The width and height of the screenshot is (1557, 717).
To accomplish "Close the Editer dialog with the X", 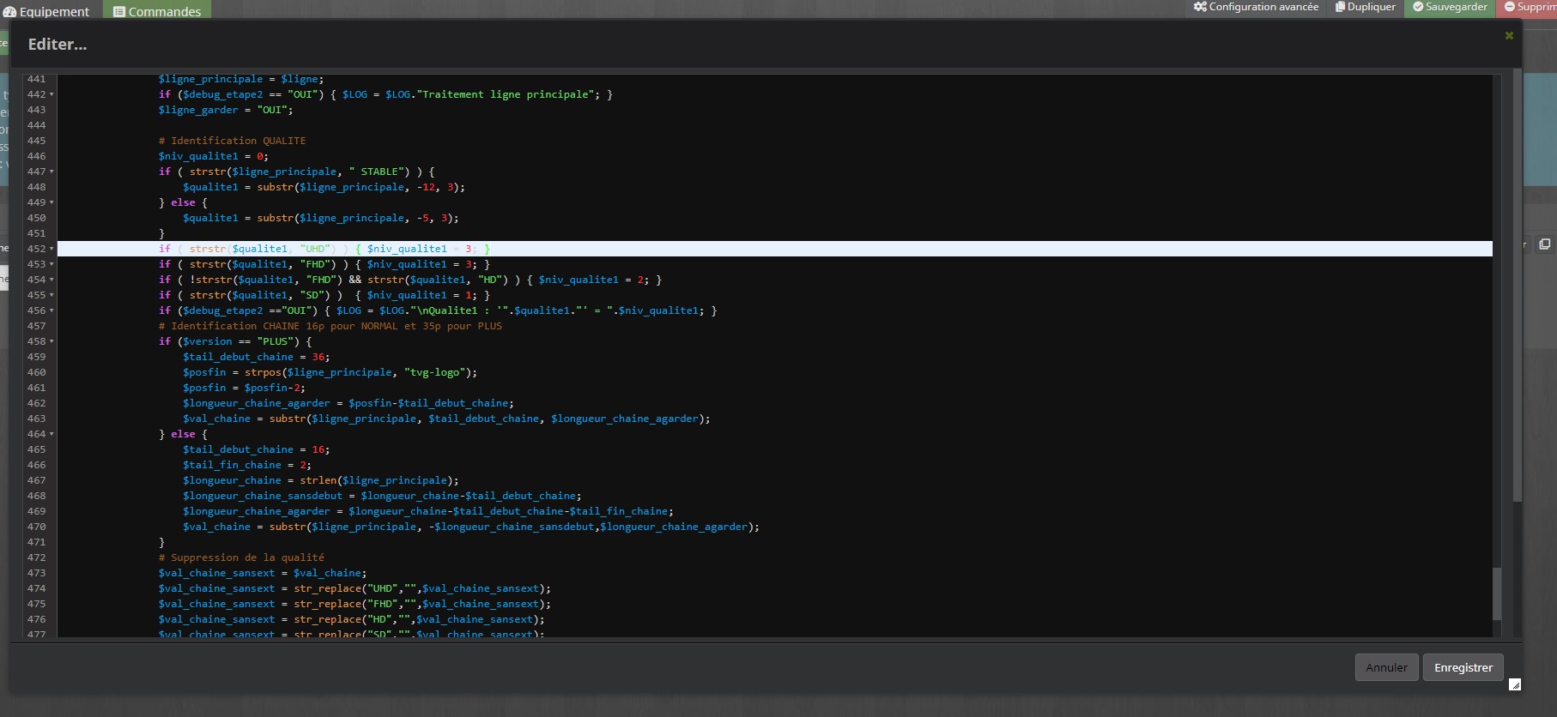I will [x=1509, y=35].
